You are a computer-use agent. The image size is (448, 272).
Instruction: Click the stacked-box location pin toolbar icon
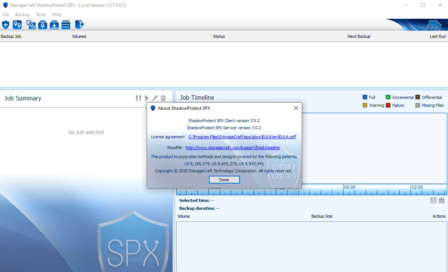[43, 25]
